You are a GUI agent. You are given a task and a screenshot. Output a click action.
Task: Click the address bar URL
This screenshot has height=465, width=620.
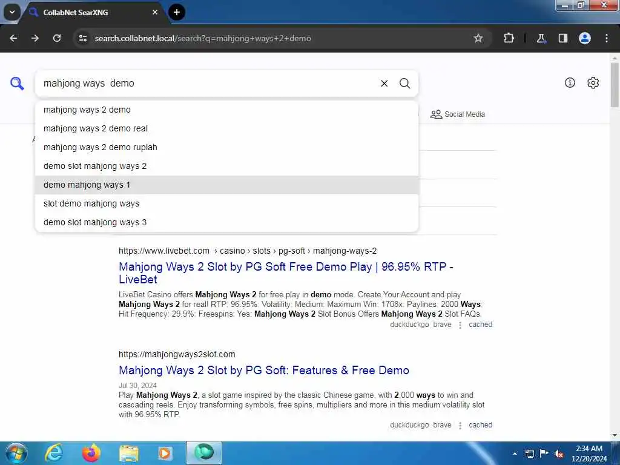click(x=202, y=38)
